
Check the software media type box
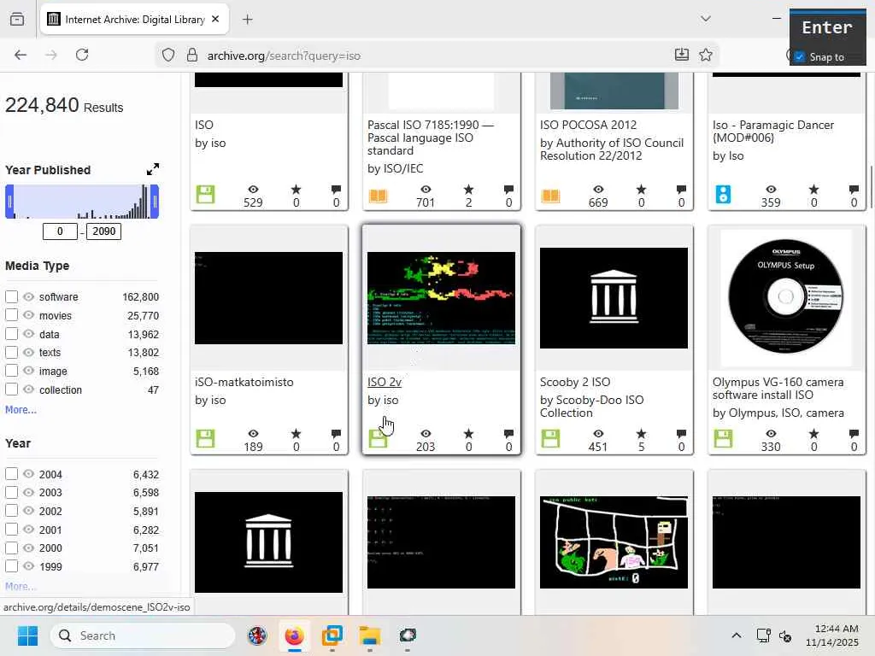tap(12, 296)
